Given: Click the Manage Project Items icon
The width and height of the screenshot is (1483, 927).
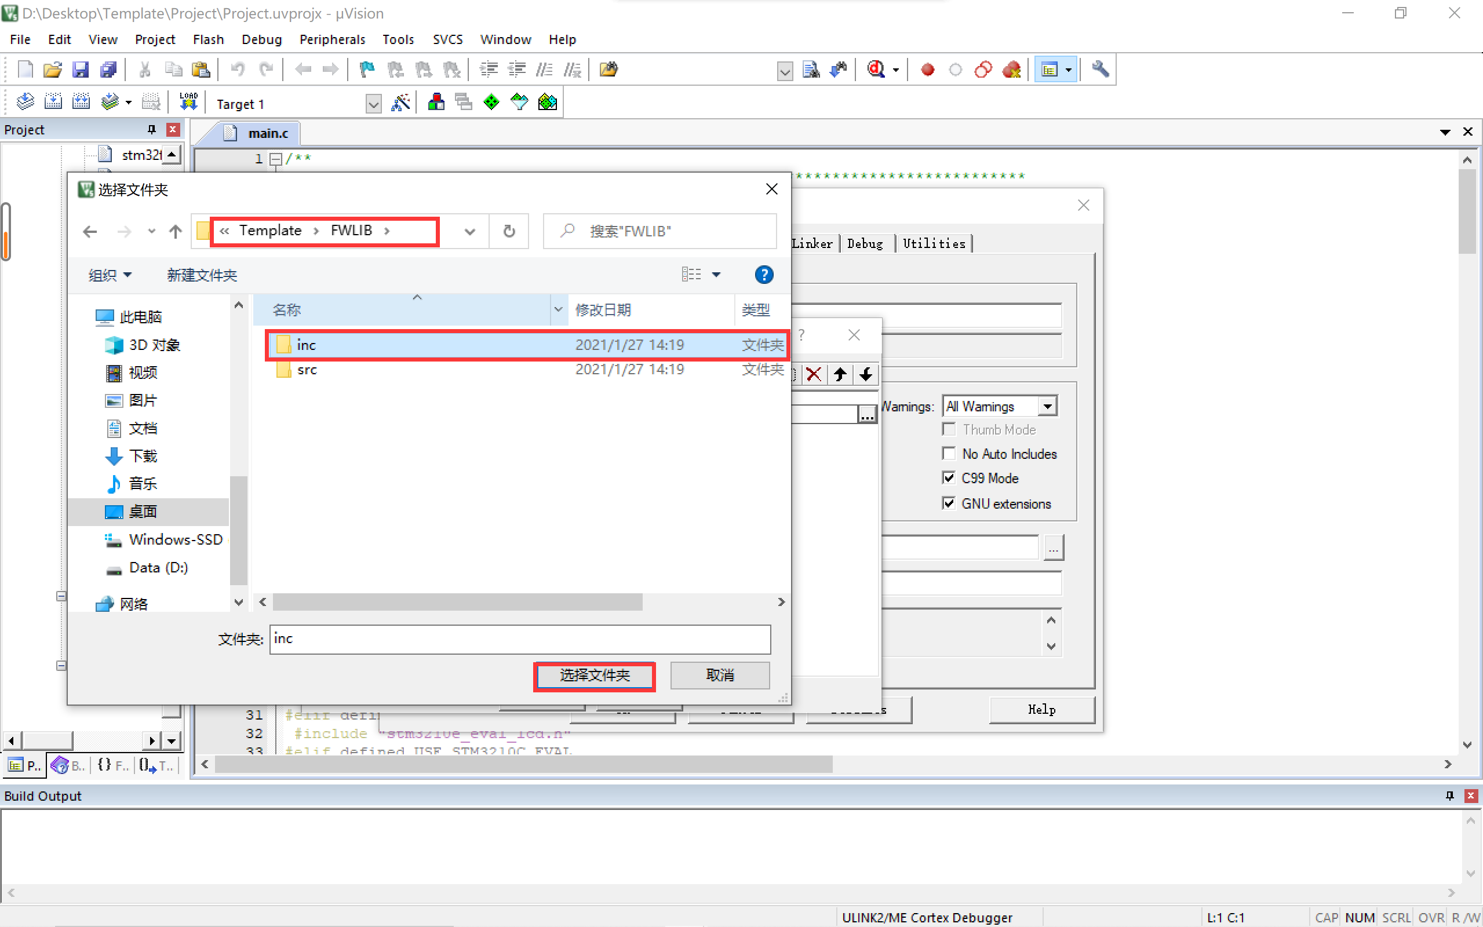Looking at the screenshot, I should pyautogui.click(x=436, y=102).
